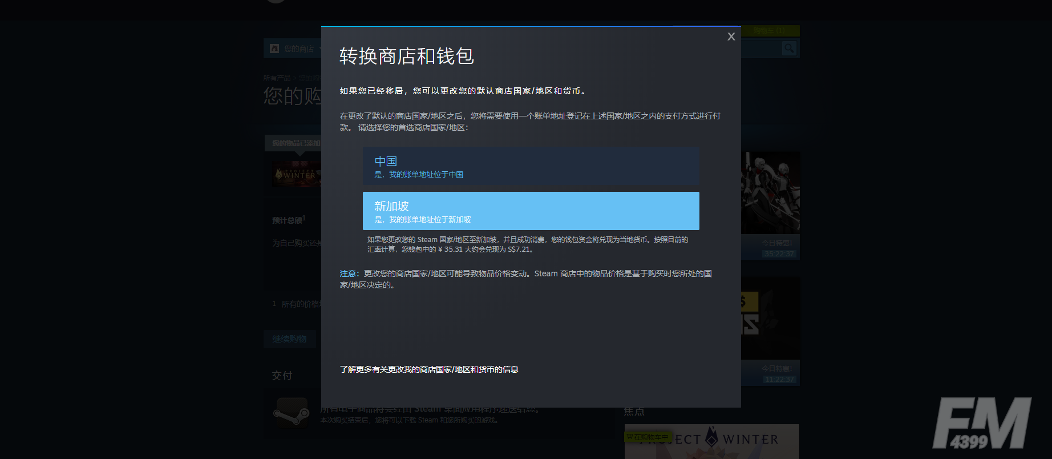Open link 了解更多有关更改我的商店国家/地区和货币的信息
1052x459 pixels.
coord(429,369)
